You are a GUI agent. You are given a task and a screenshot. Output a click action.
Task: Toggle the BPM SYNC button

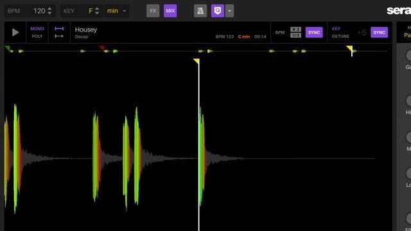314,33
